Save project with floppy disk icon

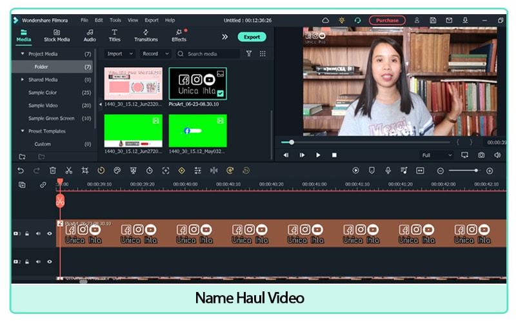pos(433,21)
